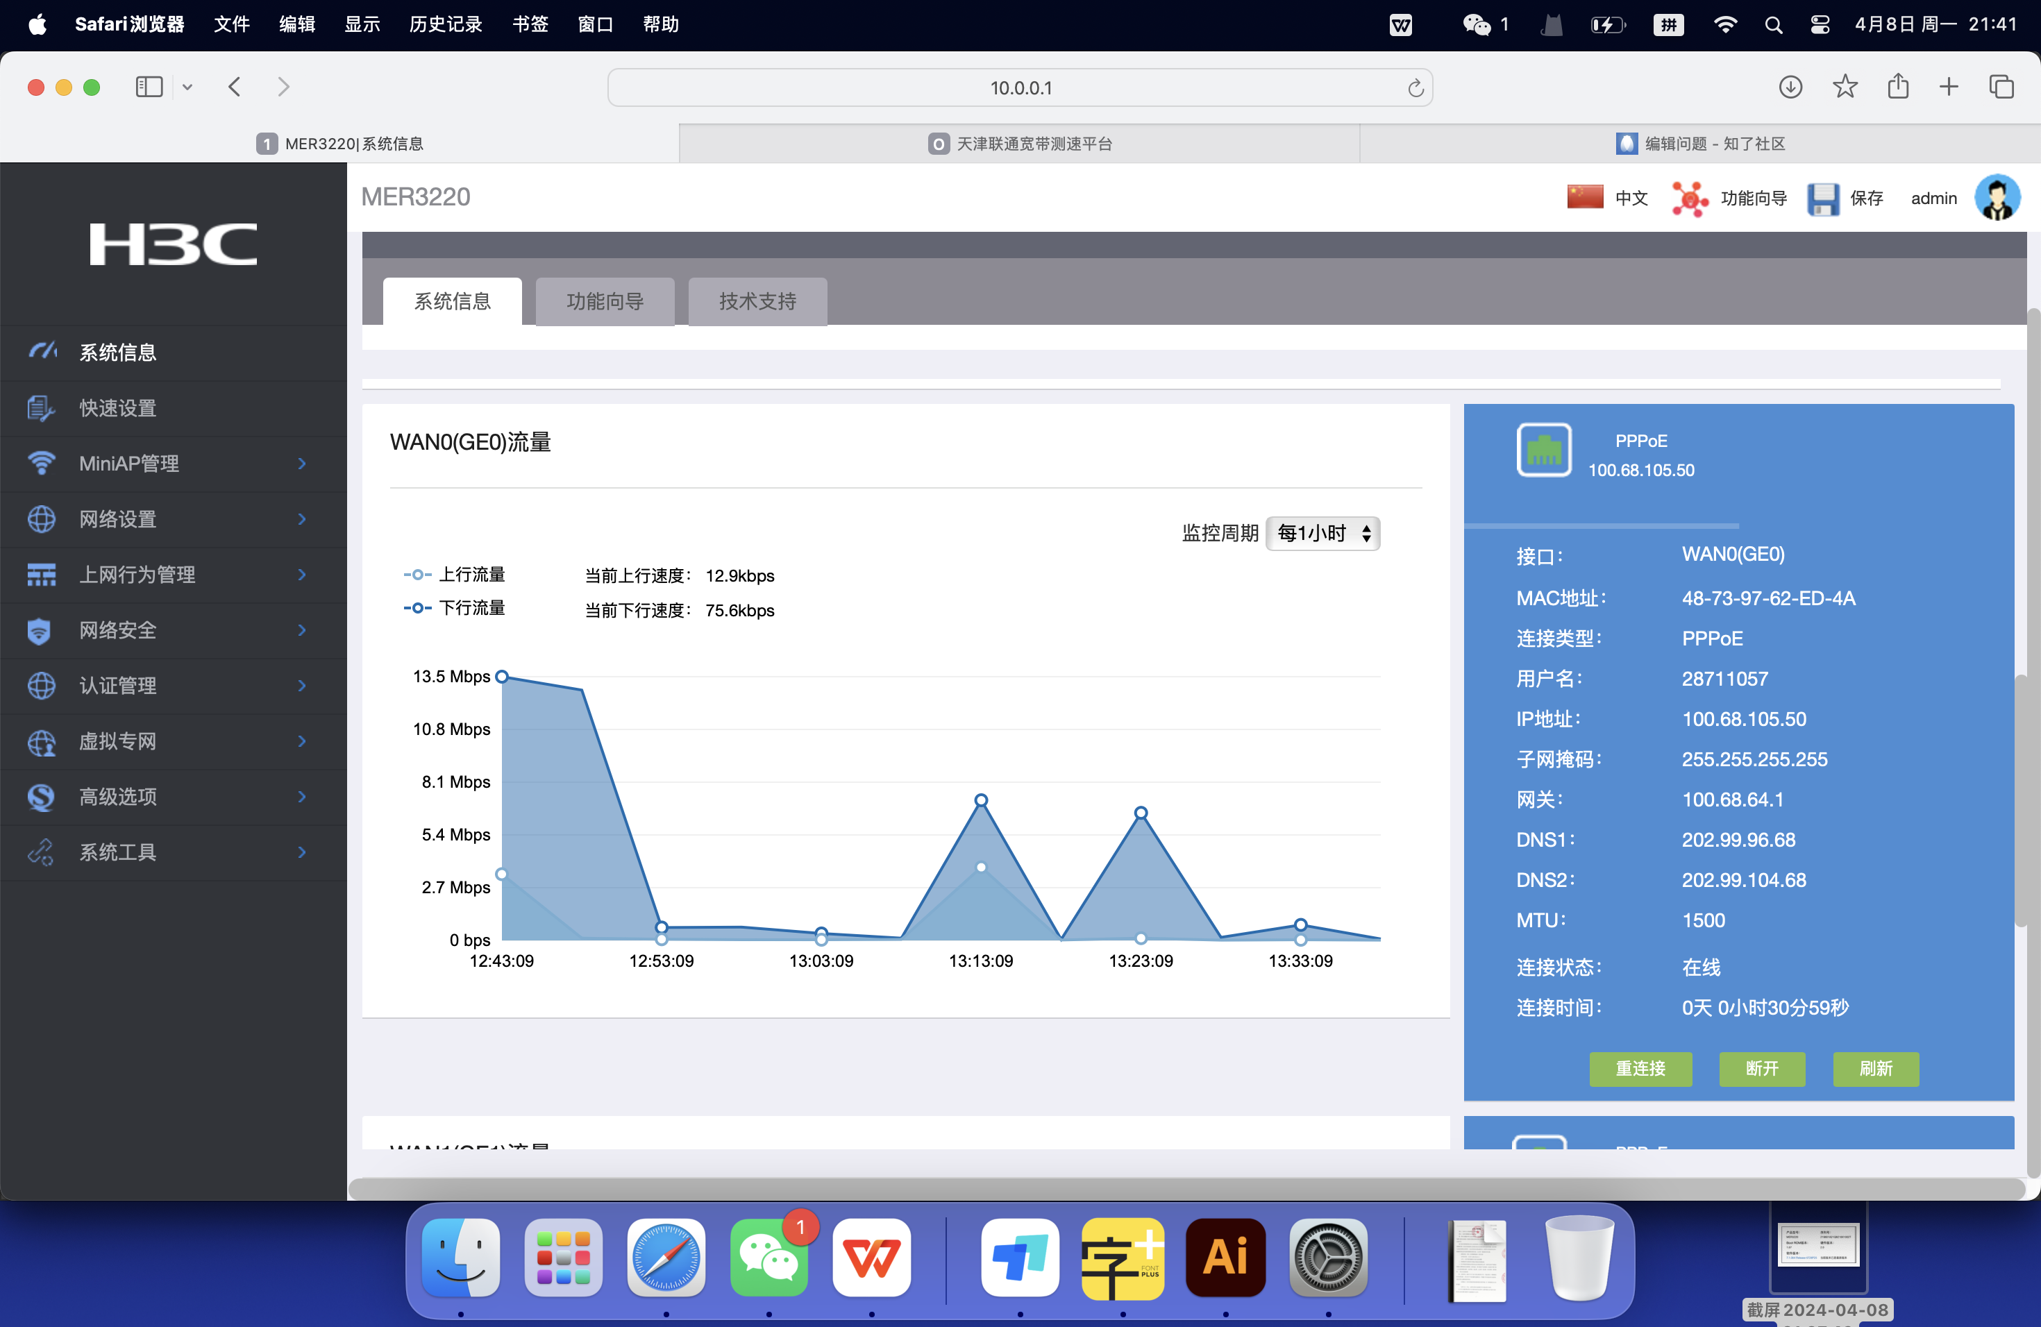Screen dimensions: 2041x1327
Task: Click the green reconnect button
Action: tap(1640, 1068)
